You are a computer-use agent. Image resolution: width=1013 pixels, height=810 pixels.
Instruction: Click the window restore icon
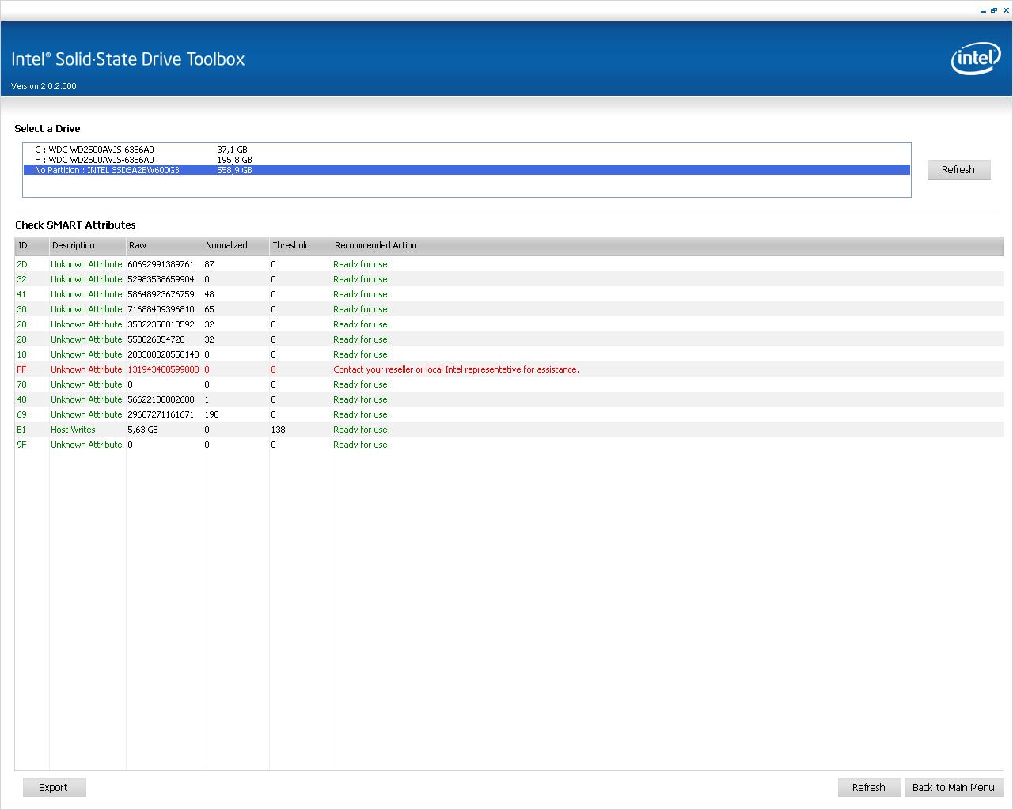[x=994, y=10]
